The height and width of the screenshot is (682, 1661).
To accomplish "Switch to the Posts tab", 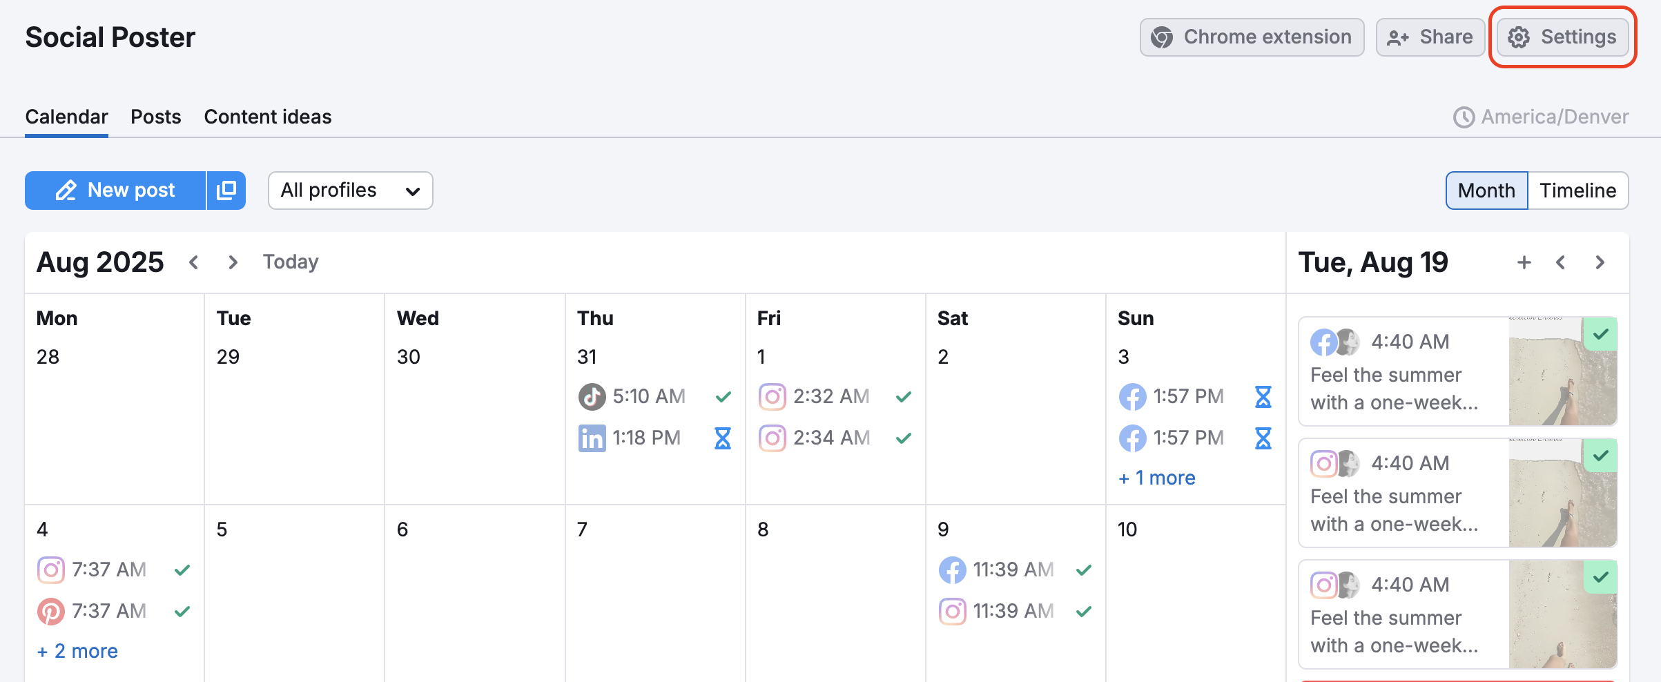I will (x=155, y=117).
